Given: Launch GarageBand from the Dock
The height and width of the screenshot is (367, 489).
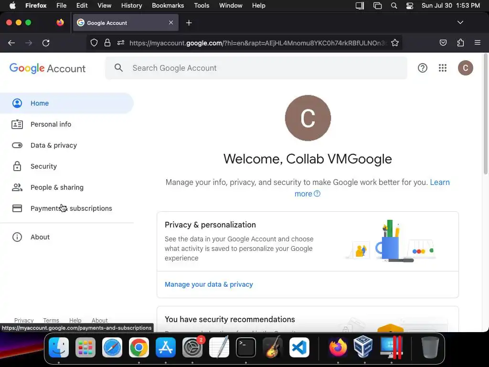Looking at the screenshot, I should point(273,347).
